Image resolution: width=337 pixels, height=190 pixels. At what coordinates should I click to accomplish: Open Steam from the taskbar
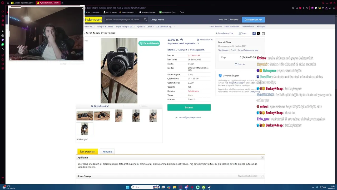pos(209,187)
